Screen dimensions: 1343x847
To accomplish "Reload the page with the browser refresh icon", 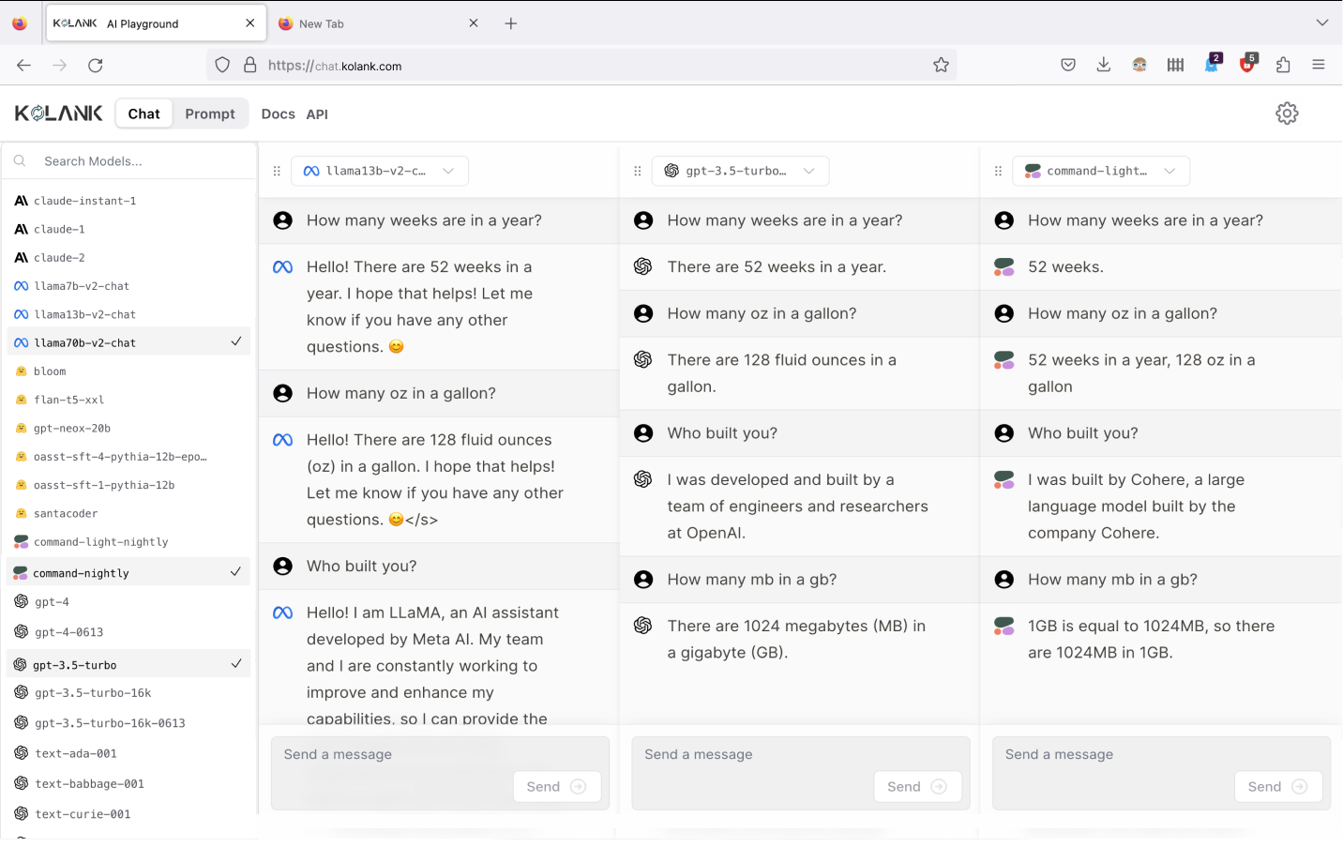I will click(x=96, y=65).
